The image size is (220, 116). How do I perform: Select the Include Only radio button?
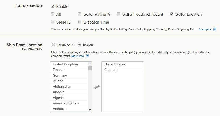(x=53, y=45)
